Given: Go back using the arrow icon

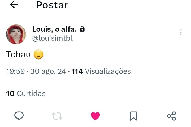Looking at the screenshot, I should tap(14, 4).
